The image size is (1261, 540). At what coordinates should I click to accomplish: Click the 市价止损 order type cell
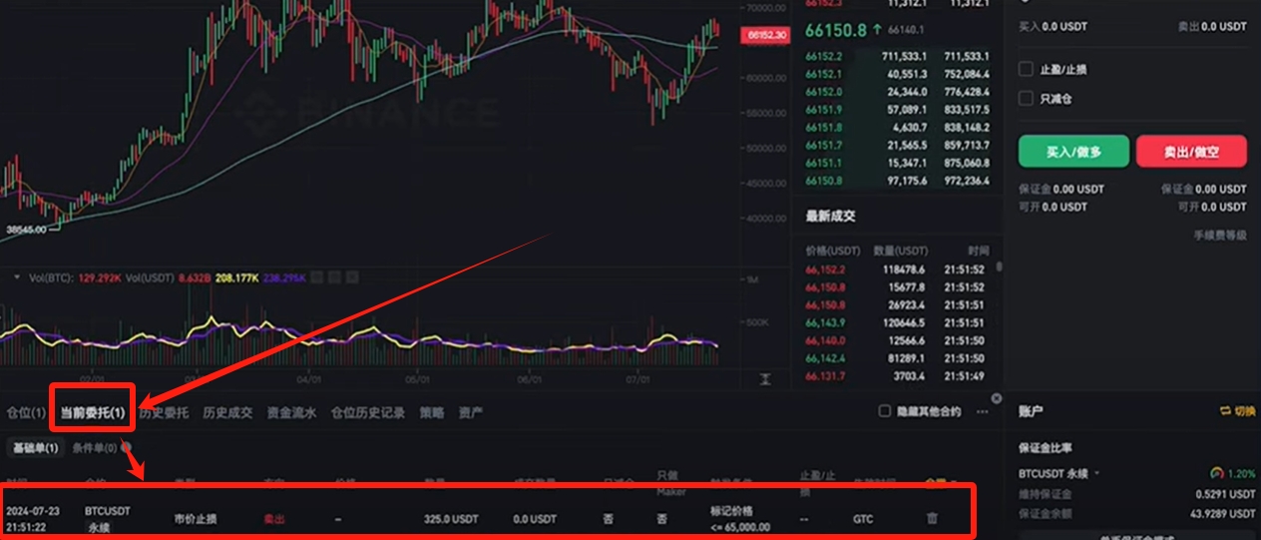195,519
